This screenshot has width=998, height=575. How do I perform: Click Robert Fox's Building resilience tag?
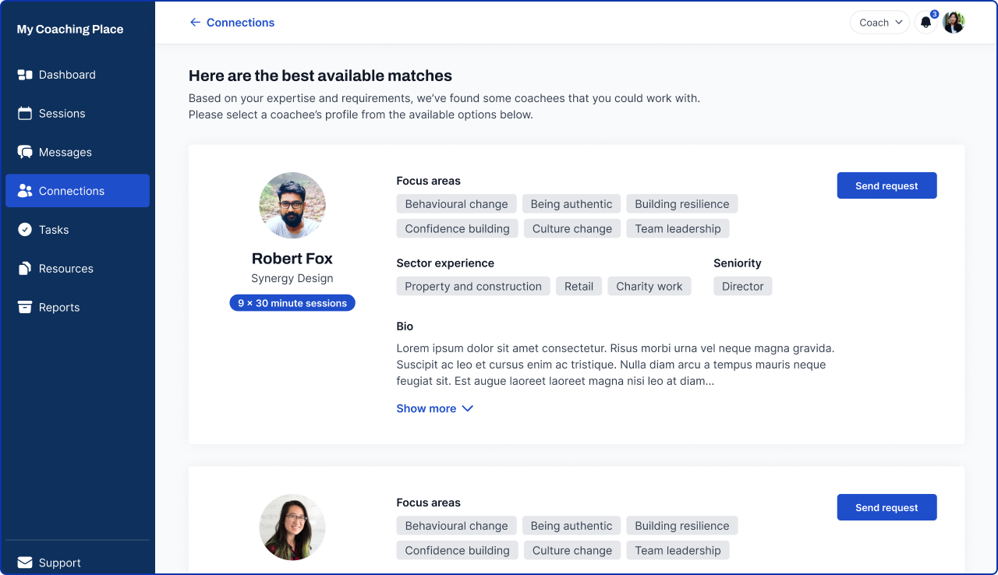tap(682, 204)
